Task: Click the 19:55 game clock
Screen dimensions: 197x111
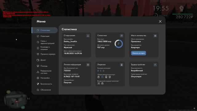Action: point(161,8)
